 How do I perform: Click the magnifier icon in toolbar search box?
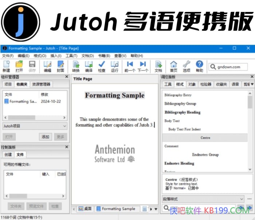coord(213,67)
